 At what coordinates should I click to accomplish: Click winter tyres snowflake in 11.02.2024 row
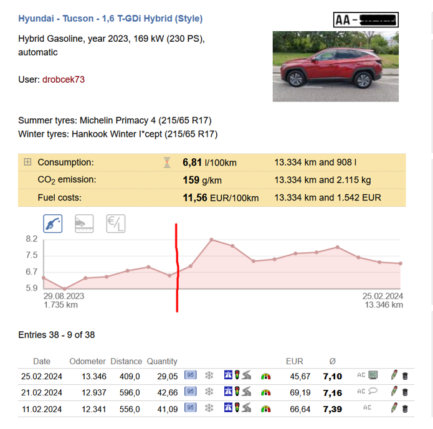pyautogui.click(x=209, y=408)
